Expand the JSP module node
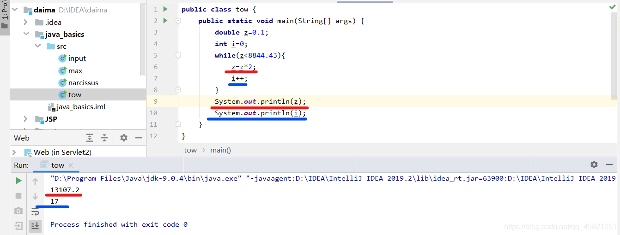 click(26, 119)
